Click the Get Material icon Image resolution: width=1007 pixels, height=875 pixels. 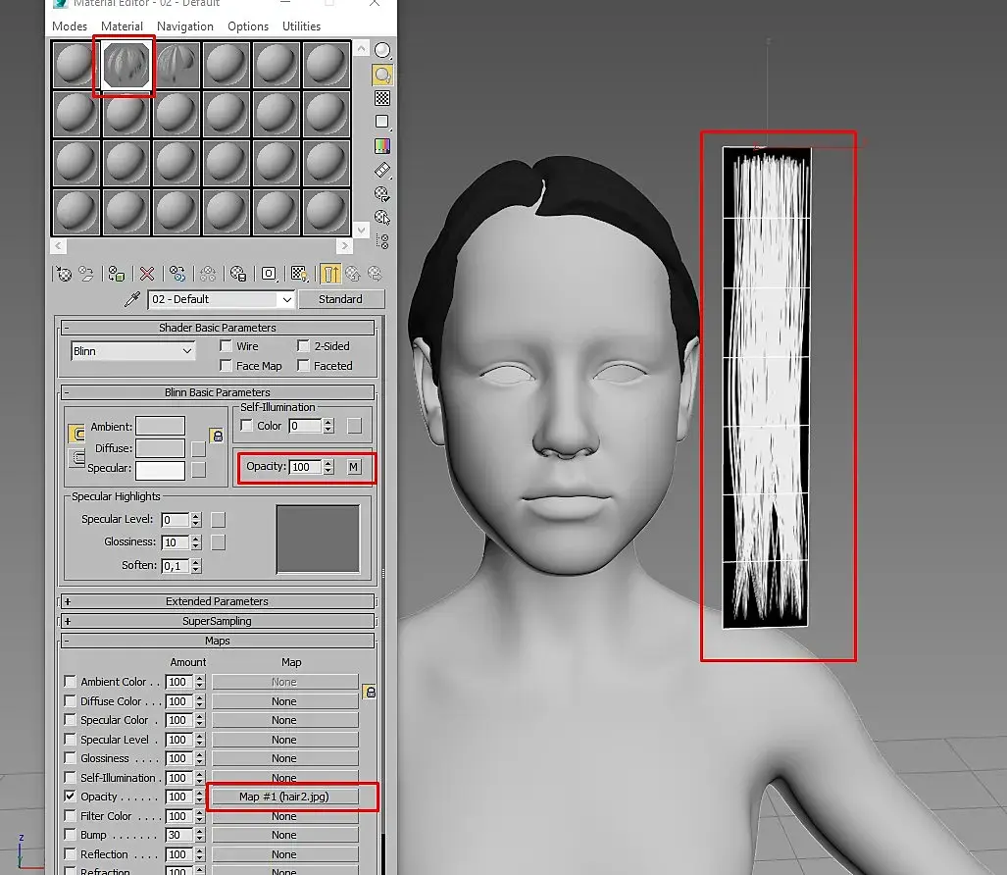click(64, 275)
